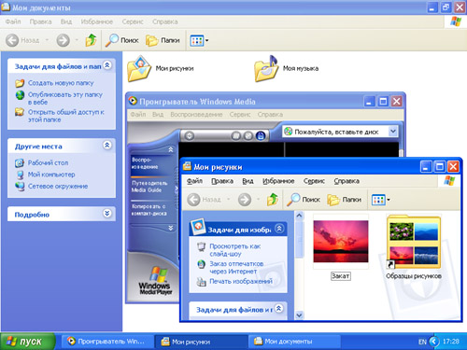Screen dimensions: 467x350
Task: Click Создать новую папку link
Action: click(x=61, y=83)
